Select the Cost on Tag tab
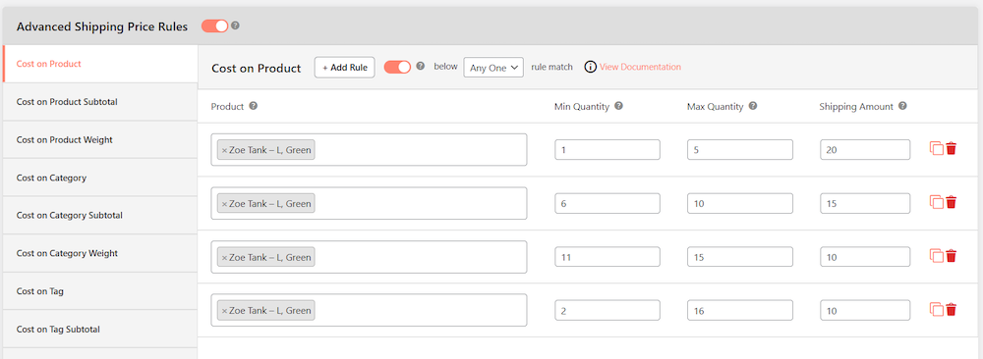Screen dimensions: 983x359 pos(100,291)
